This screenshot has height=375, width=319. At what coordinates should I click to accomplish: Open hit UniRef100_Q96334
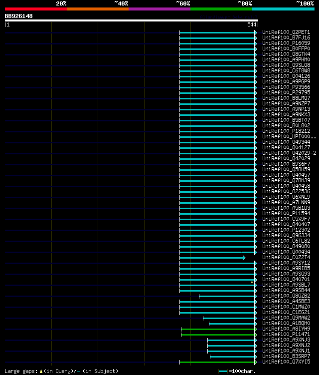286,236
